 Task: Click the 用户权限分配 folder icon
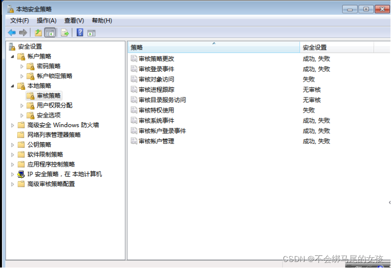pyautogui.click(x=30, y=106)
